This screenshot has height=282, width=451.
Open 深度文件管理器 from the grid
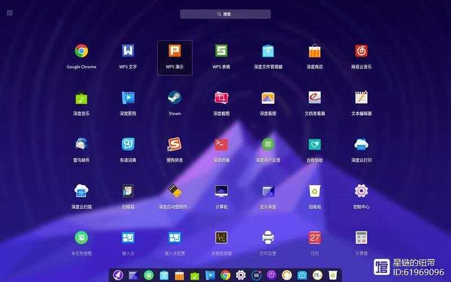268,51
